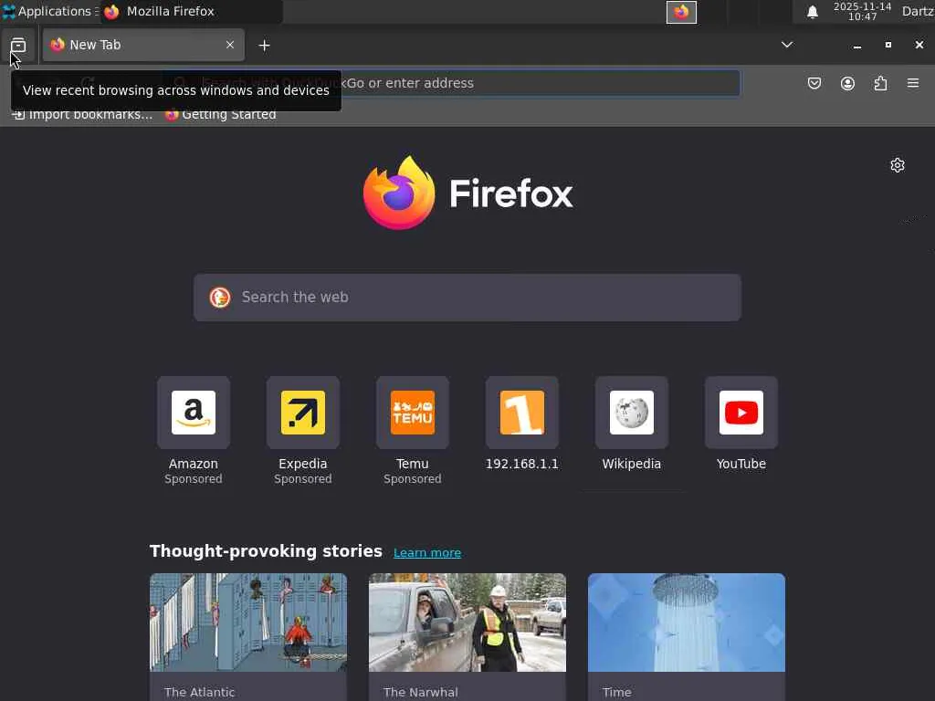Click the Dartz username in panel
This screenshot has width=935, height=701.
tap(918, 11)
